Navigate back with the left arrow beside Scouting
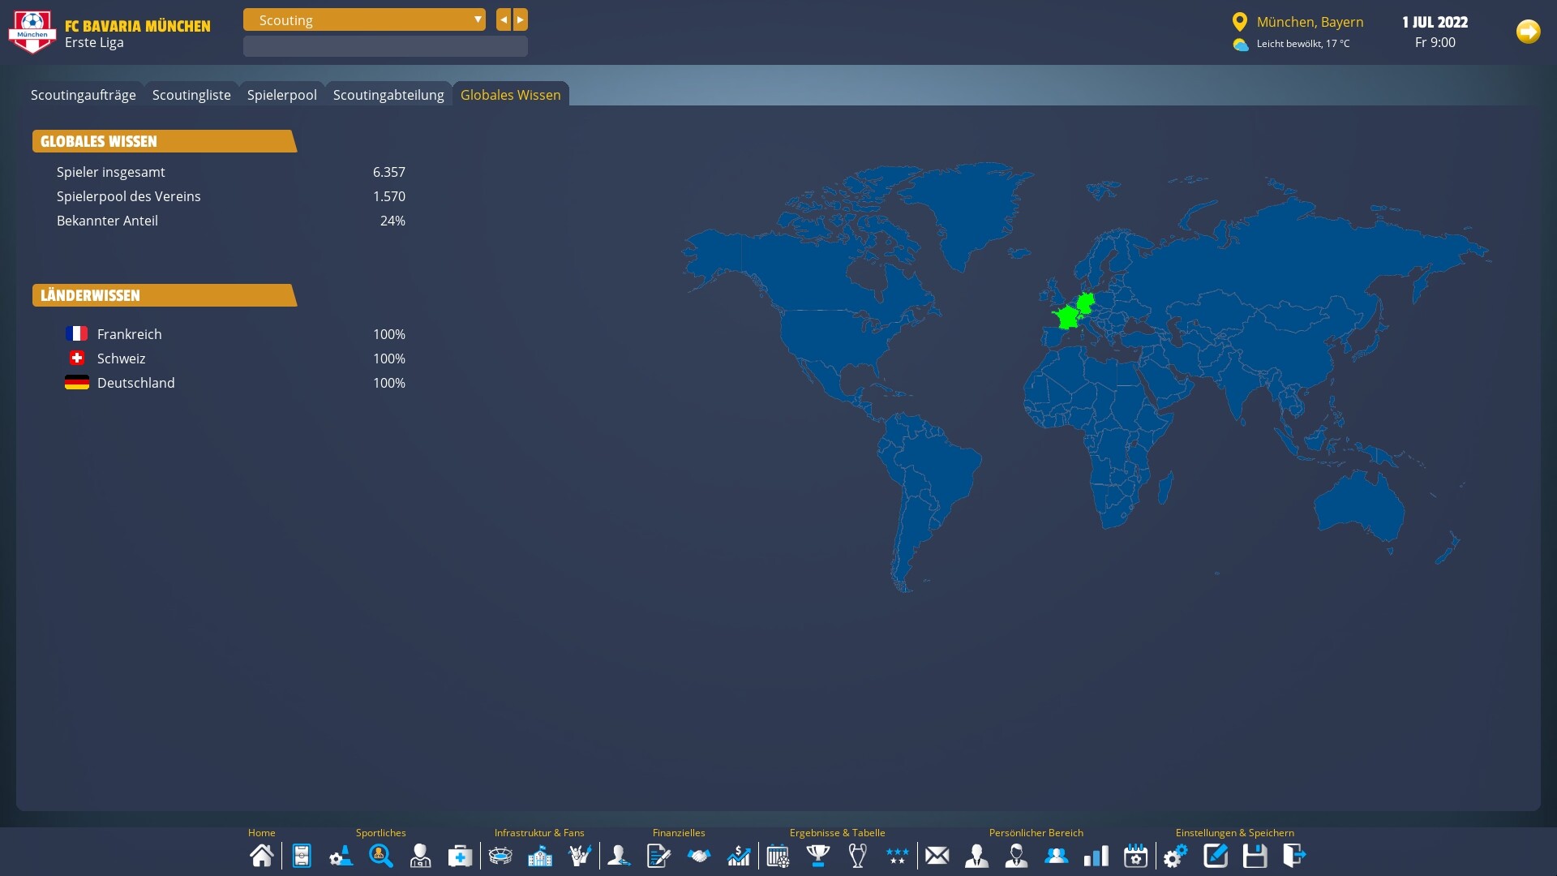Screen dimensions: 1557x876 (x=503, y=19)
